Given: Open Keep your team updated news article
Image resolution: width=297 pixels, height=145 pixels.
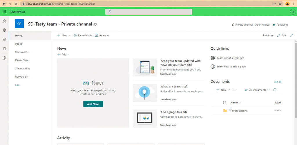Looking at the screenshot, I should click(180, 63).
